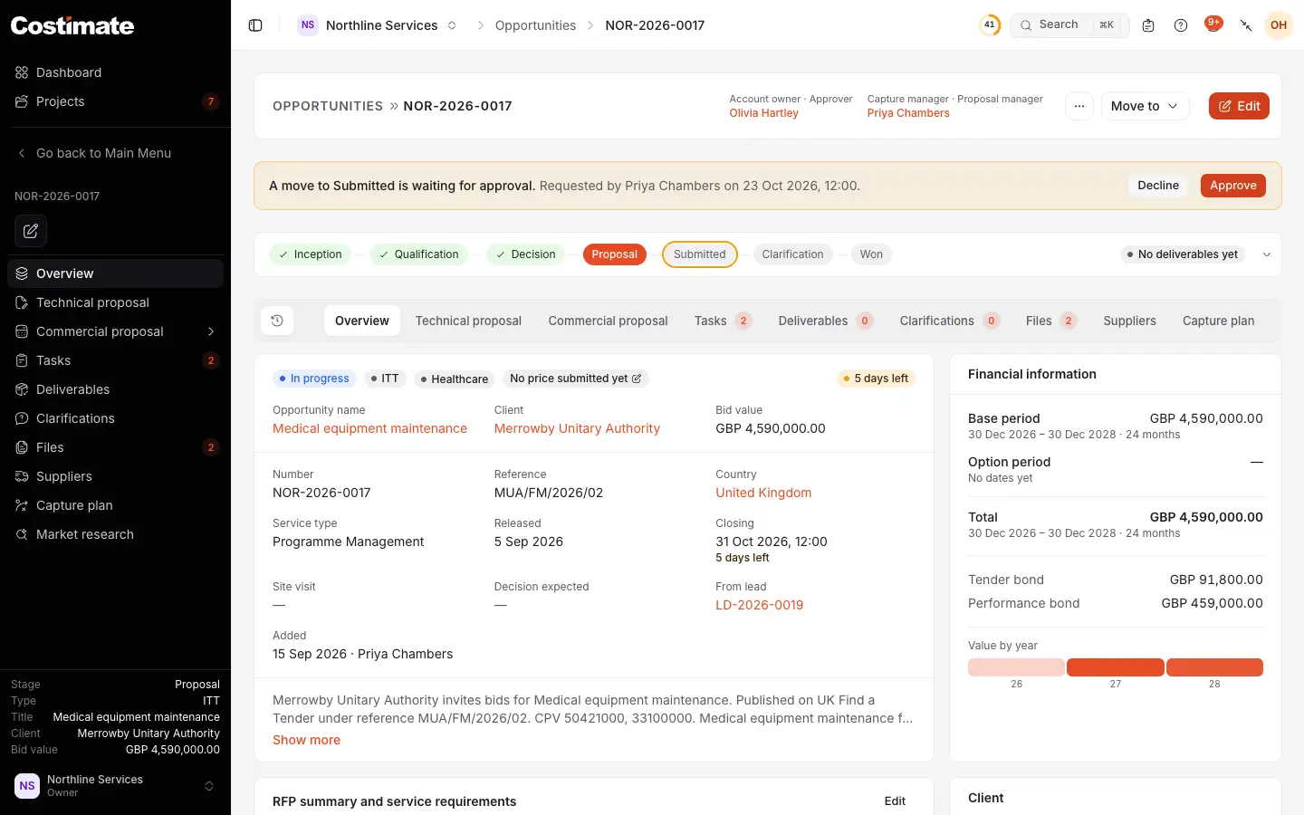This screenshot has width=1304, height=815.
Task: Toggle the sidebar panel icon
Action: pos(255,25)
